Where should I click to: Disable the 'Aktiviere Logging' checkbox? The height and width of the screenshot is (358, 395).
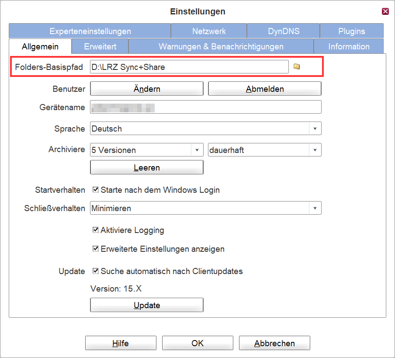point(96,230)
